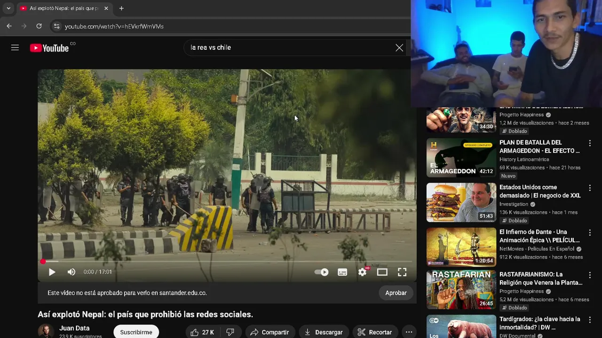The width and height of the screenshot is (602, 338).
Task: Click the Descargar download button
Action: point(324,332)
